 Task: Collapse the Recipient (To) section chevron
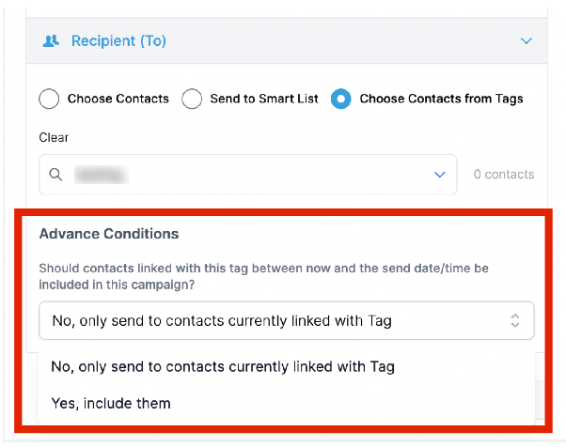pyautogui.click(x=526, y=41)
